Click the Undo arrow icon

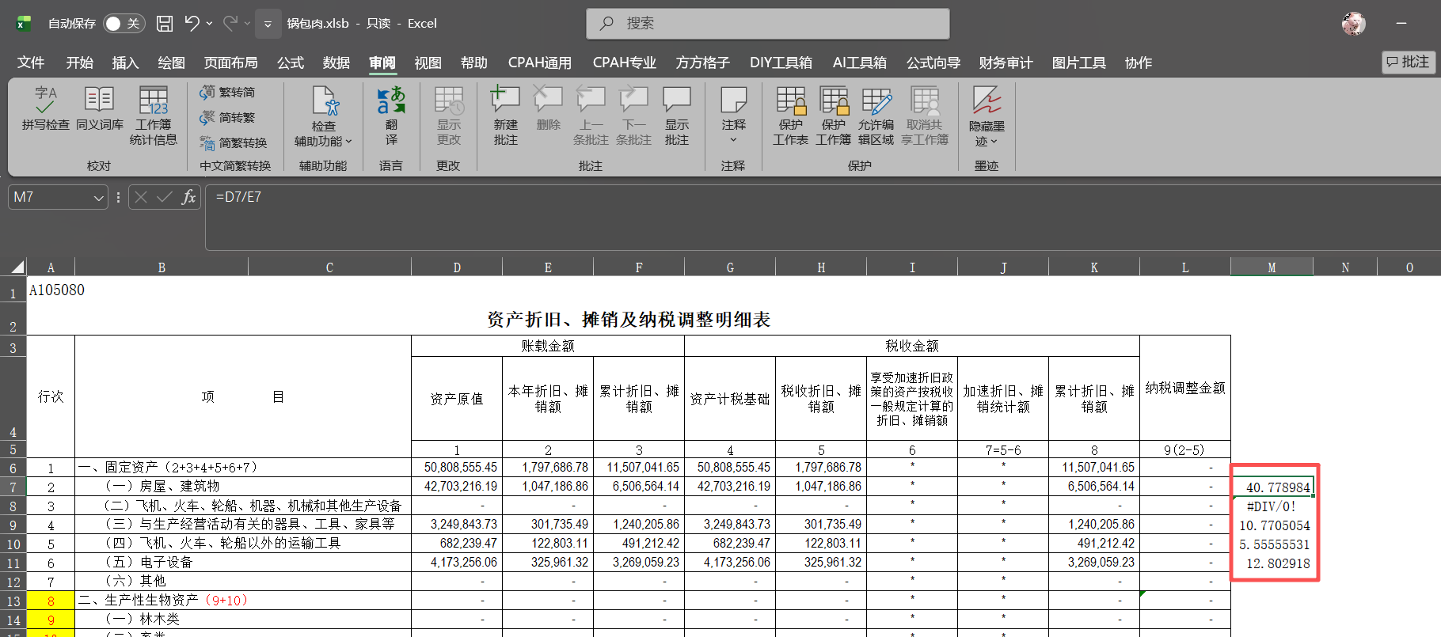(192, 24)
